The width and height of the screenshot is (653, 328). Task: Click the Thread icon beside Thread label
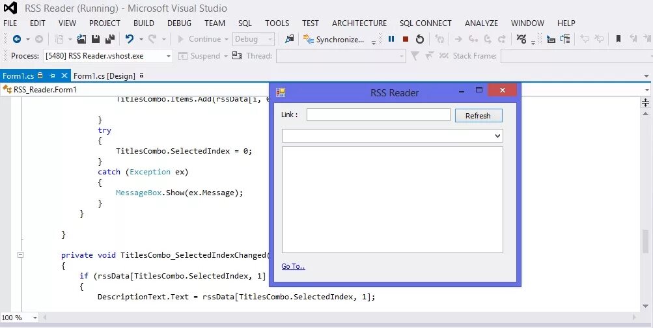pos(237,55)
